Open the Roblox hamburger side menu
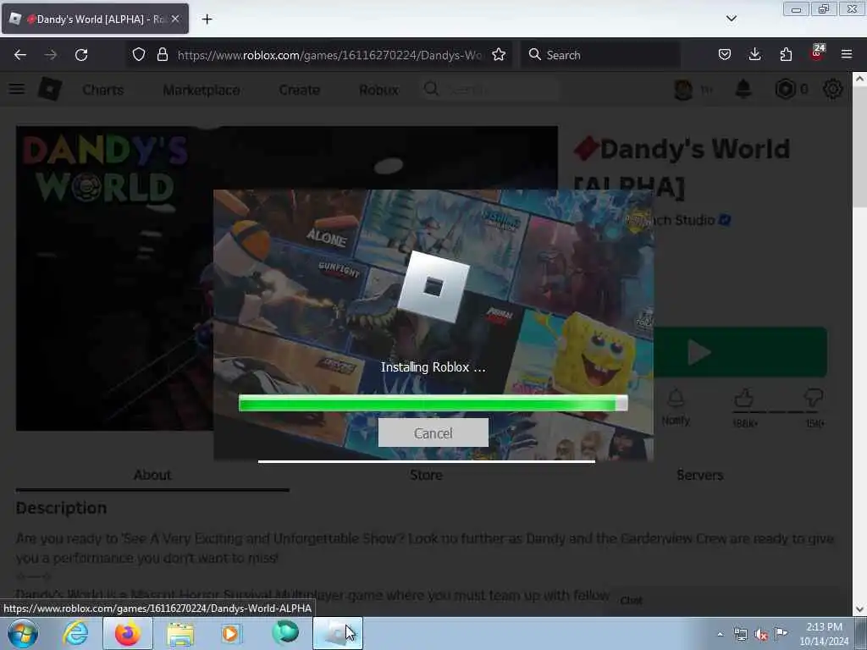 tap(17, 89)
